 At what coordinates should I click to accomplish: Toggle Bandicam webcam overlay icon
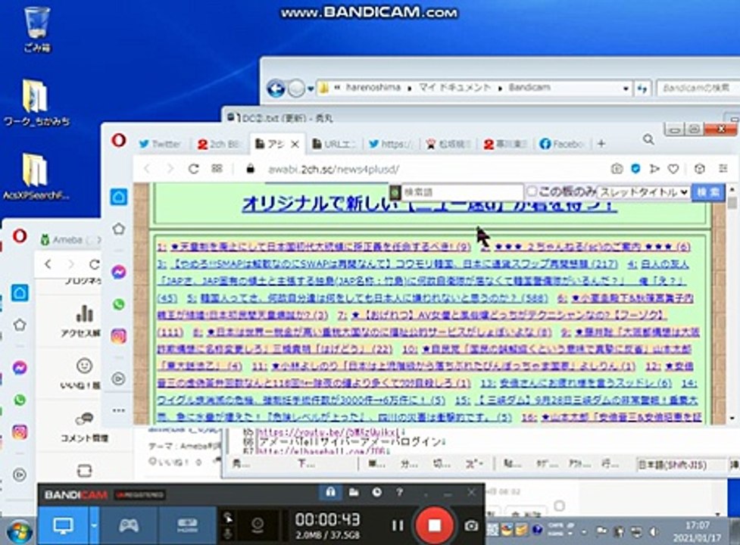tap(258, 525)
